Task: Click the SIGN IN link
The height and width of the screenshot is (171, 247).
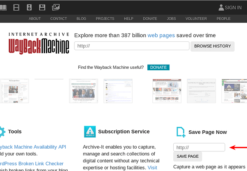Action: point(233,8)
